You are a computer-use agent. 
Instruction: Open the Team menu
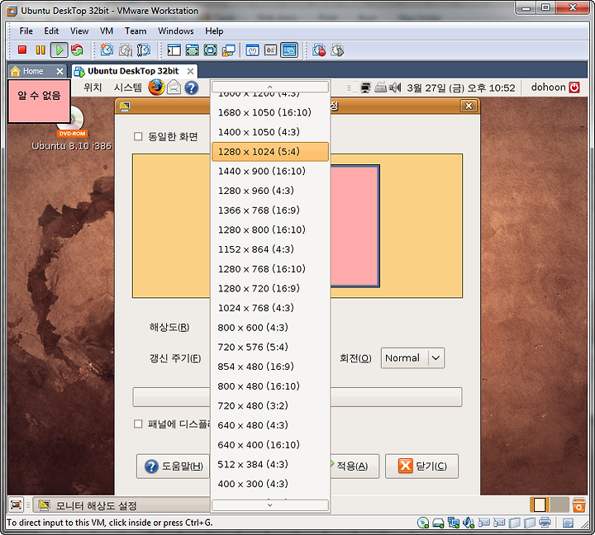click(136, 31)
